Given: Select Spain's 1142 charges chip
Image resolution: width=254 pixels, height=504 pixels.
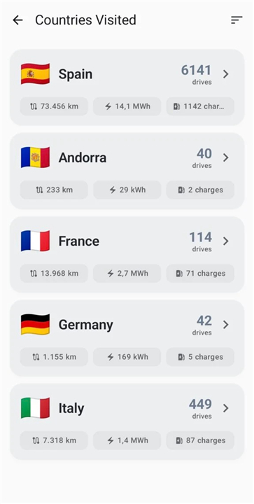Looking at the screenshot, I should 200,106.
